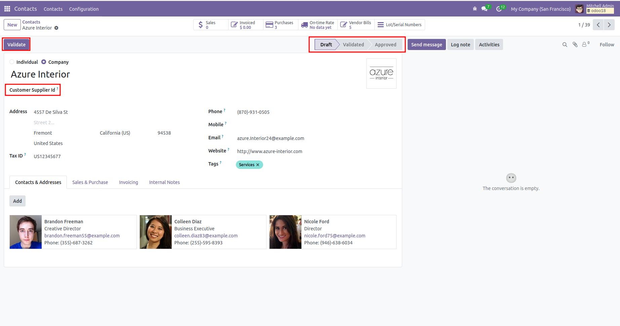
Task: Show followers with the person icon
Action: 585,44
